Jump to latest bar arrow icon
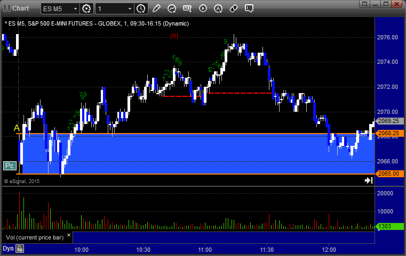The width and height of the screenshot is (406, 256). point(369,180)
